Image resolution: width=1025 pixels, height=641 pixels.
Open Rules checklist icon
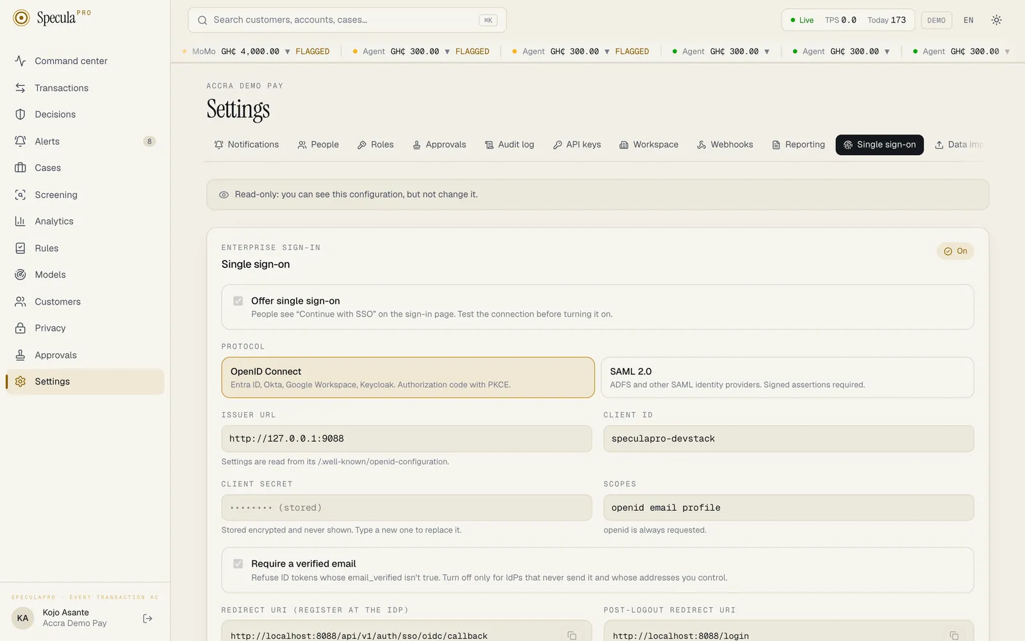[x=20, y=248]
